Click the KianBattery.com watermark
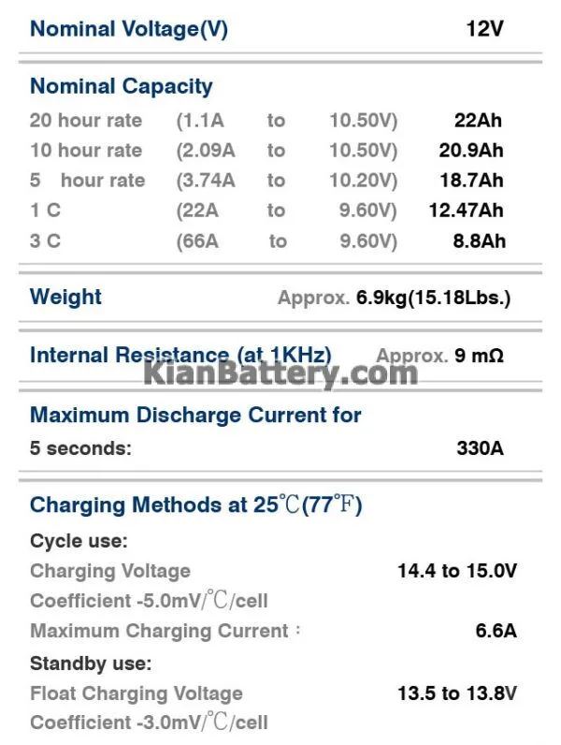561x745 pixels. point(280,374)
